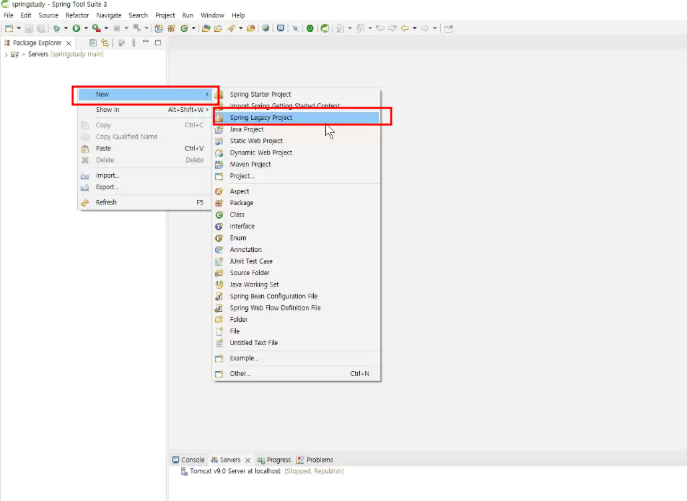Click the monitor console toolbar icon

(281, 29)
